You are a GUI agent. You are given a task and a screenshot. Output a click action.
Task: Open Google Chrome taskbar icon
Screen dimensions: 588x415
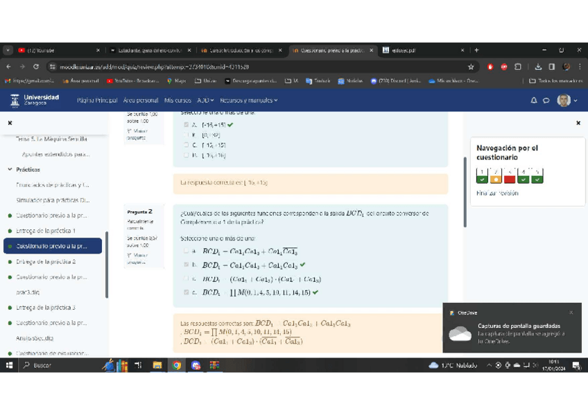[177, 365]
